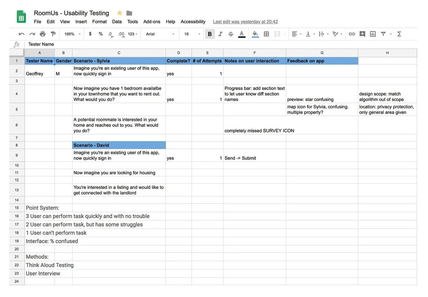Expand the horizontal align dropdown arrow
Image resolution: width=428 pixels, height=297 pixels.
[301, 34]
